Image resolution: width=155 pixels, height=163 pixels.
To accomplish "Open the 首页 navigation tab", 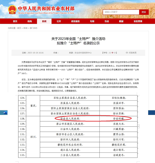I will (15, 21).
